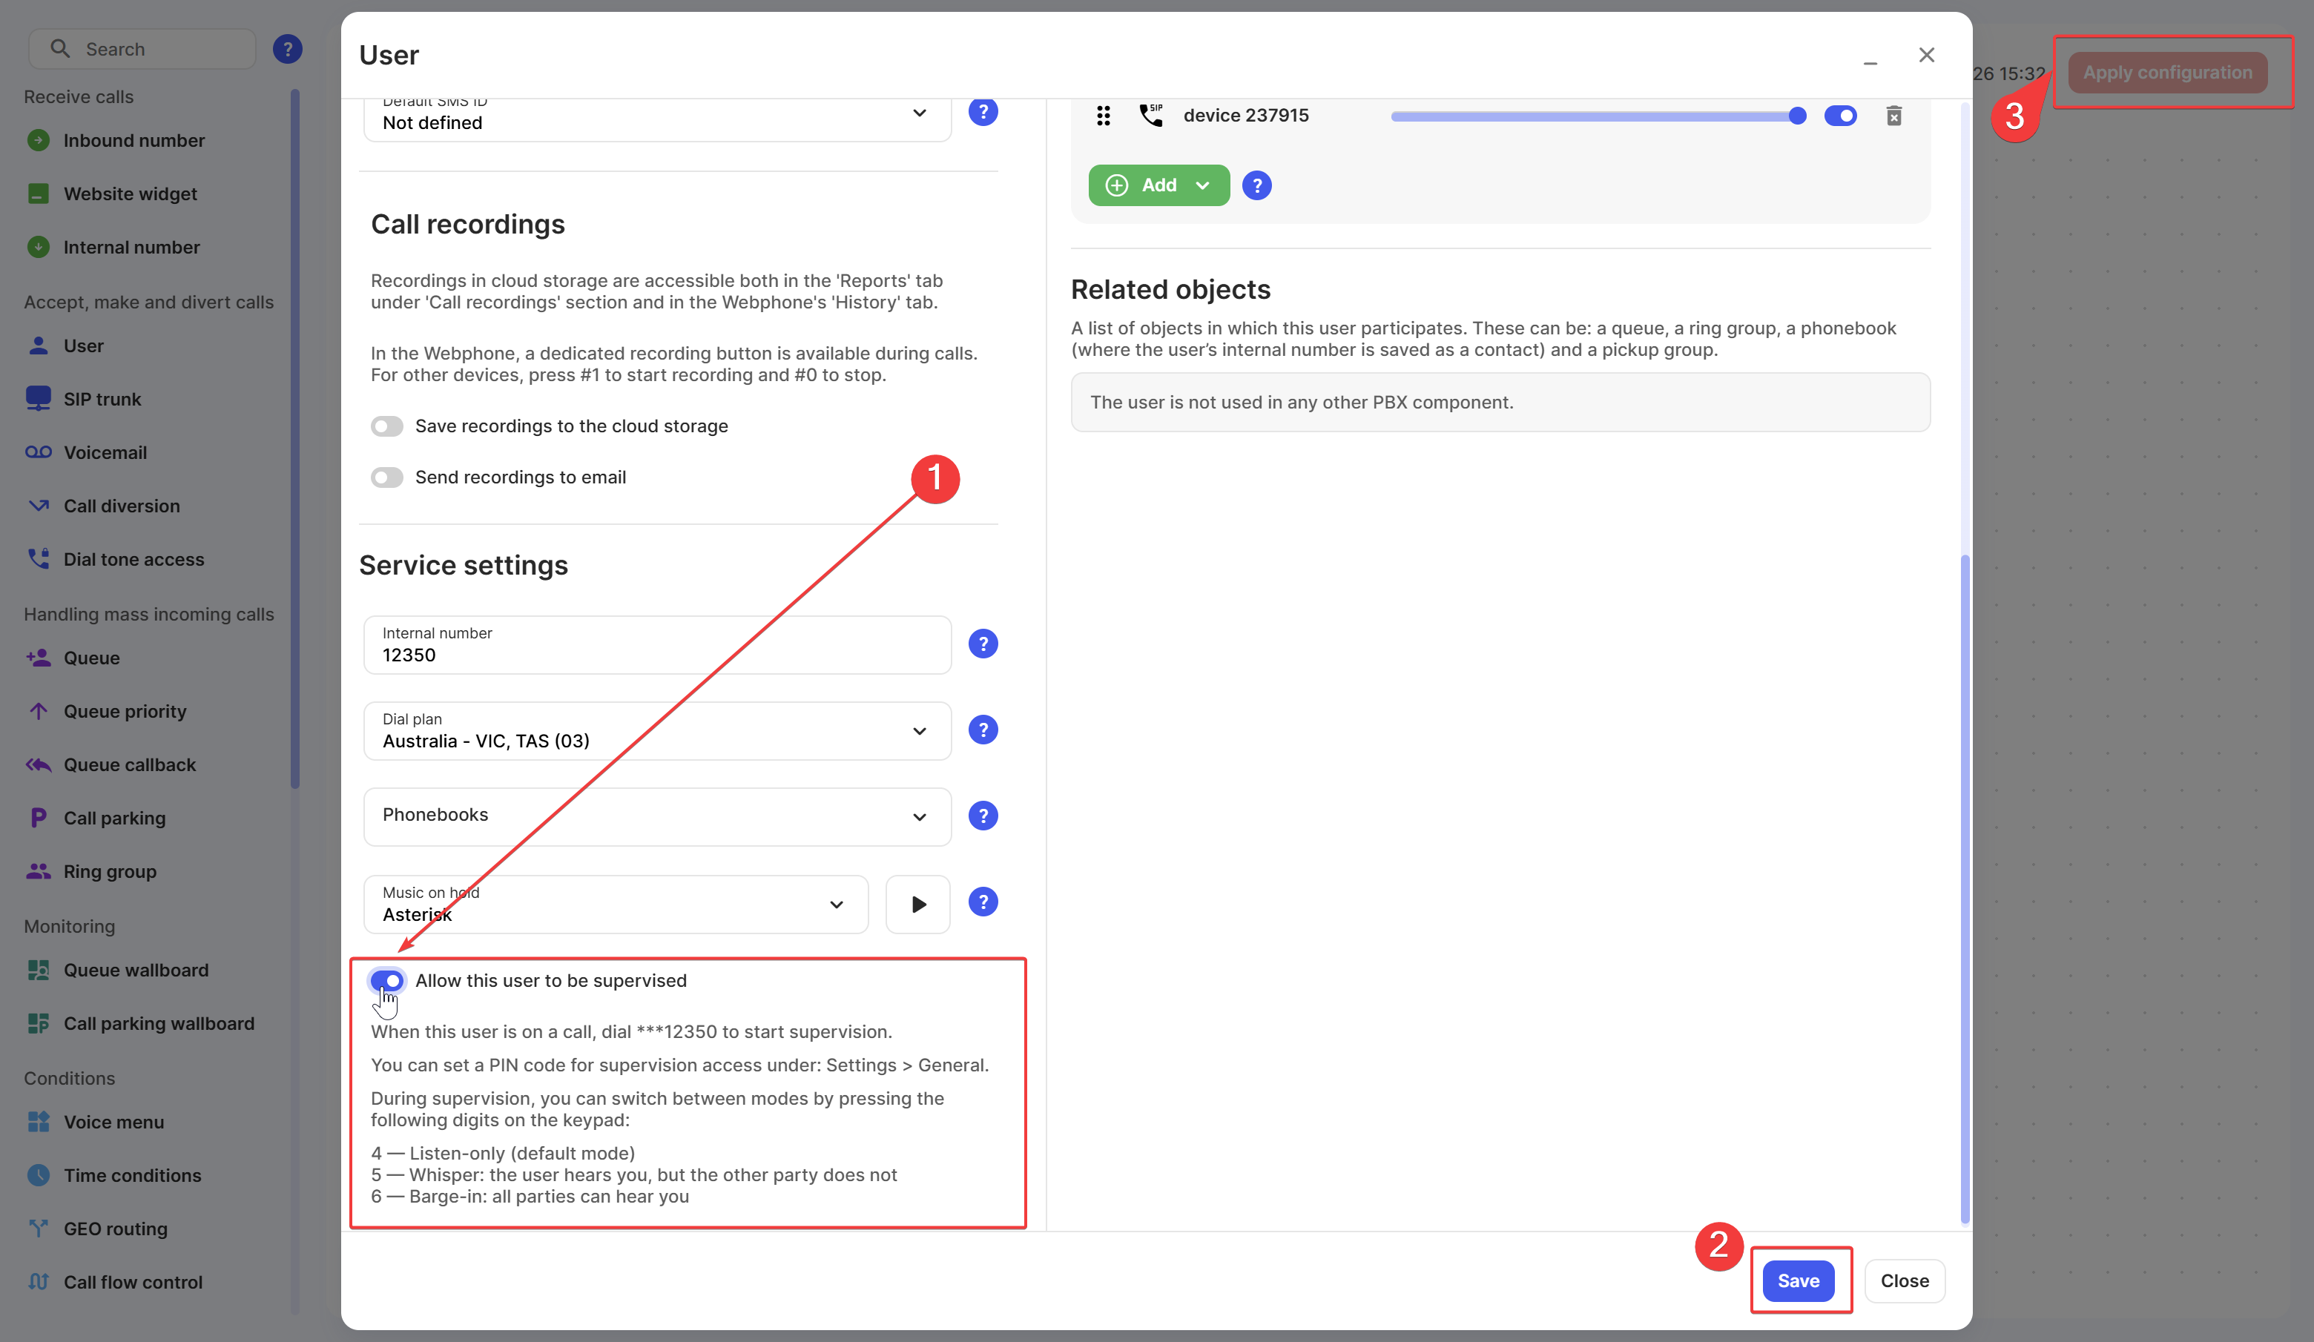Click help icon next to Add button
The width and height of the screenshot is (2314, 1342).
1256,185
